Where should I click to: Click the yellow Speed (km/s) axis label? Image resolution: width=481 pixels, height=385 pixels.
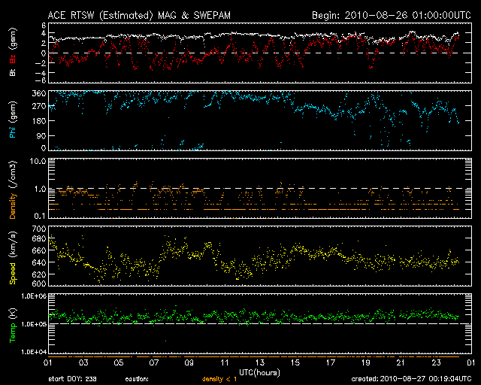[13, 258]
